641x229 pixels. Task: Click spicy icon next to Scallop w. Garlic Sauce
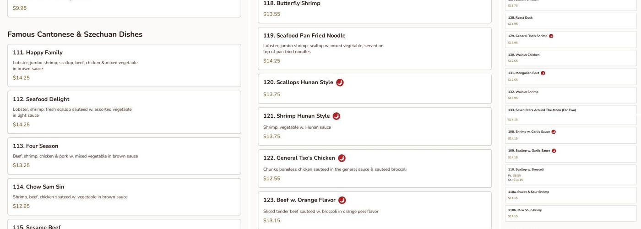pyautogui.click(x=554, y=151)
